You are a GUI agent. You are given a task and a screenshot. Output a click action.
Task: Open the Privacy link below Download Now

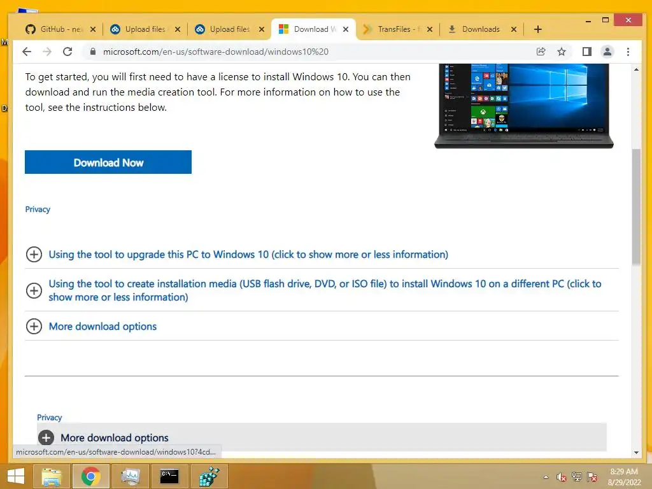pyautogui.click(x=38, y=209)
